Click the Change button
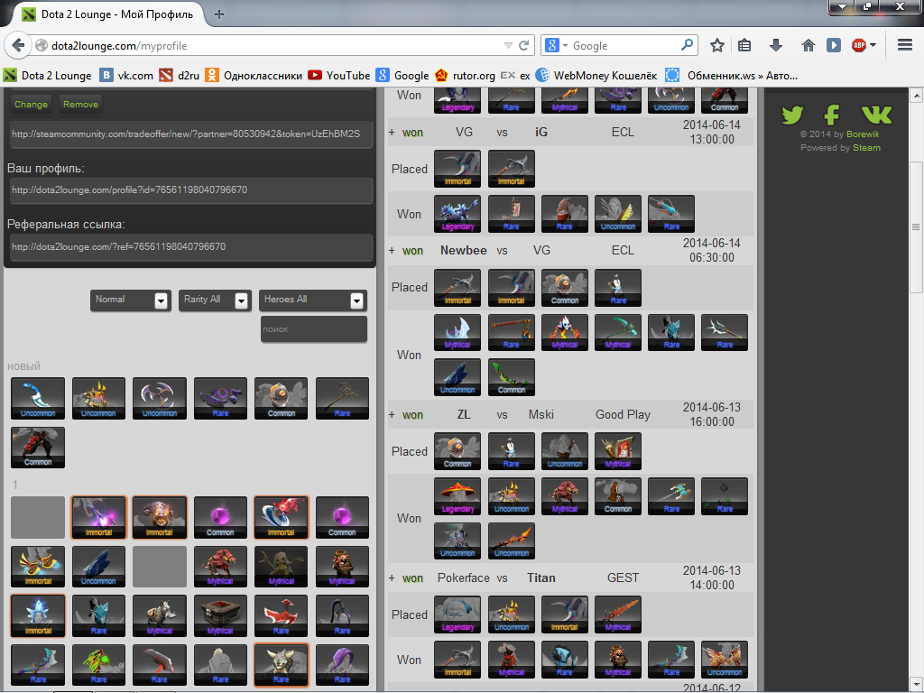The width and height of the screenshot is (924, 693). 31,105
